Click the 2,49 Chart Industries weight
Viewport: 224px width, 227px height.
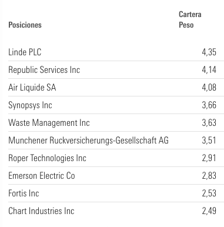click(x=209, y=211)
